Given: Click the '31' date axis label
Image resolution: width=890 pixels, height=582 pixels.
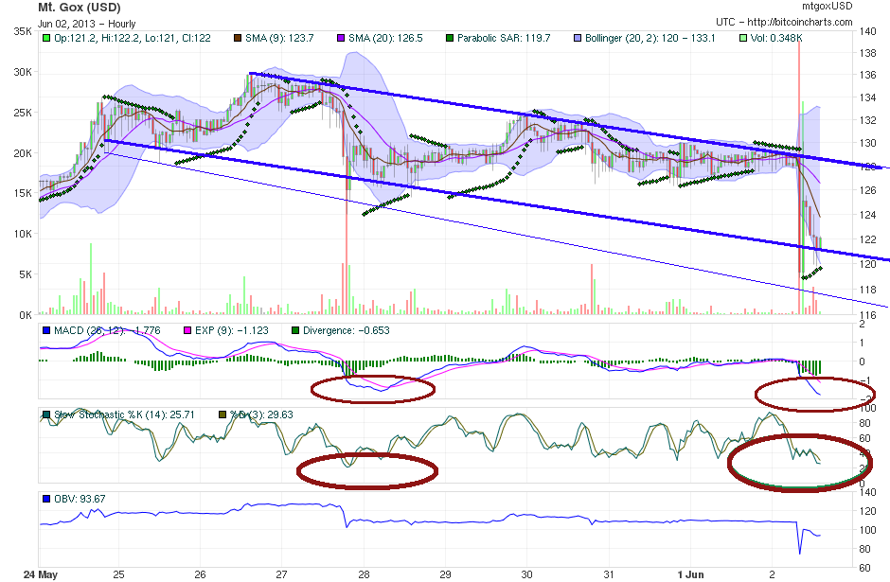Looking at the screenshot, I should point(609,574).
